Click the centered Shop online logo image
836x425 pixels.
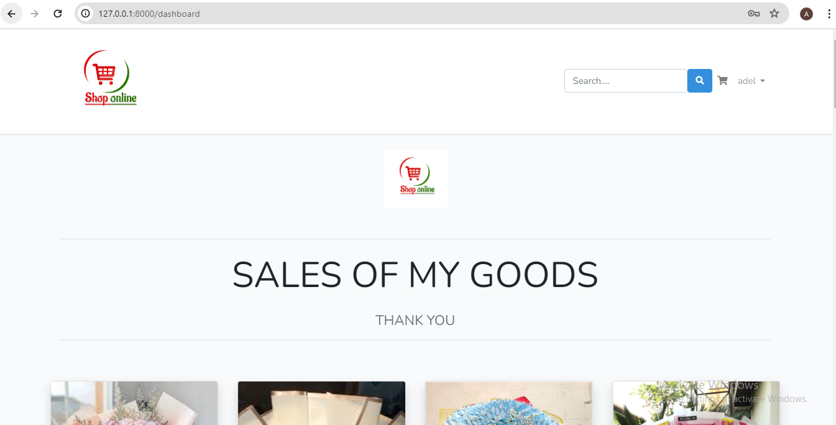point(415,178)
